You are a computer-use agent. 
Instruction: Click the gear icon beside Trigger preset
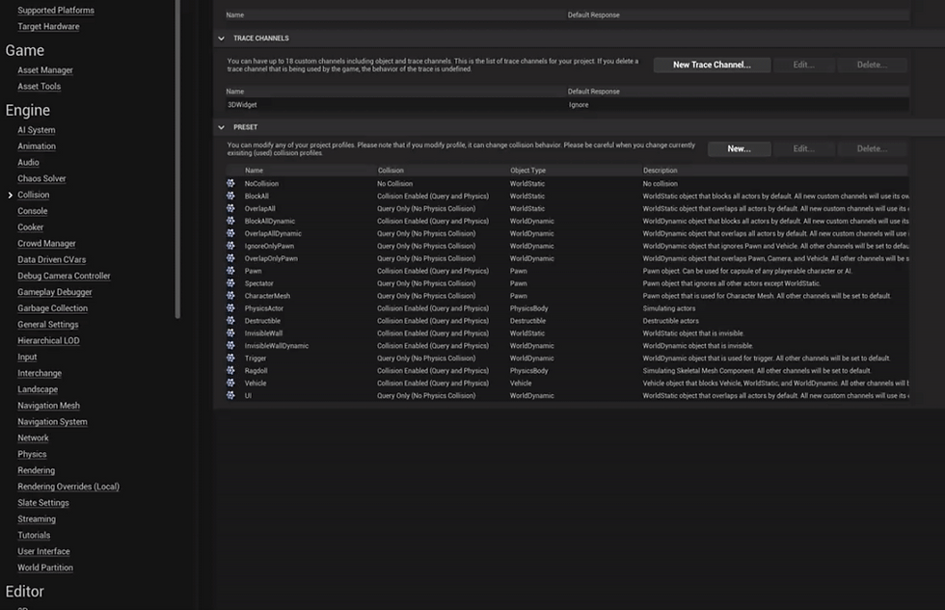click(x=230, y=358)
